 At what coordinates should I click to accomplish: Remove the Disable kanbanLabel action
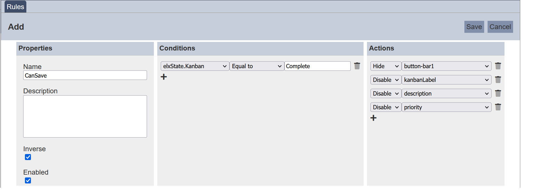tap(498, 80)
